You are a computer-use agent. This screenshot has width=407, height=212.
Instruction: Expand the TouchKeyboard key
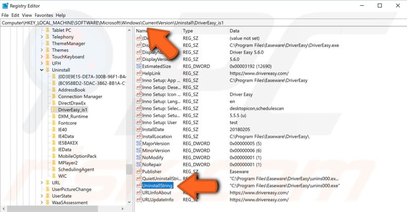tap(42, 57)
